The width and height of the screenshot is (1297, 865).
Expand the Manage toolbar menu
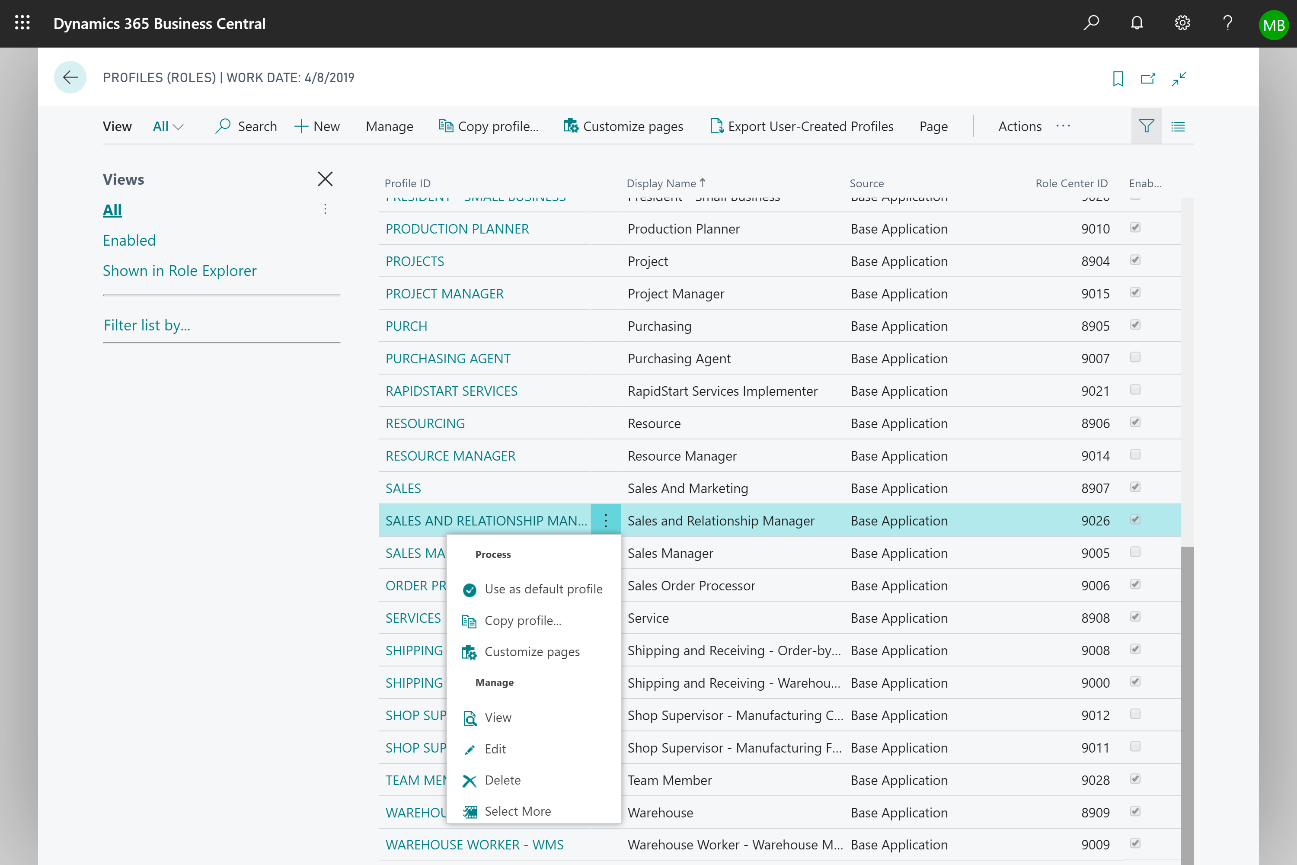coord(390,126)
